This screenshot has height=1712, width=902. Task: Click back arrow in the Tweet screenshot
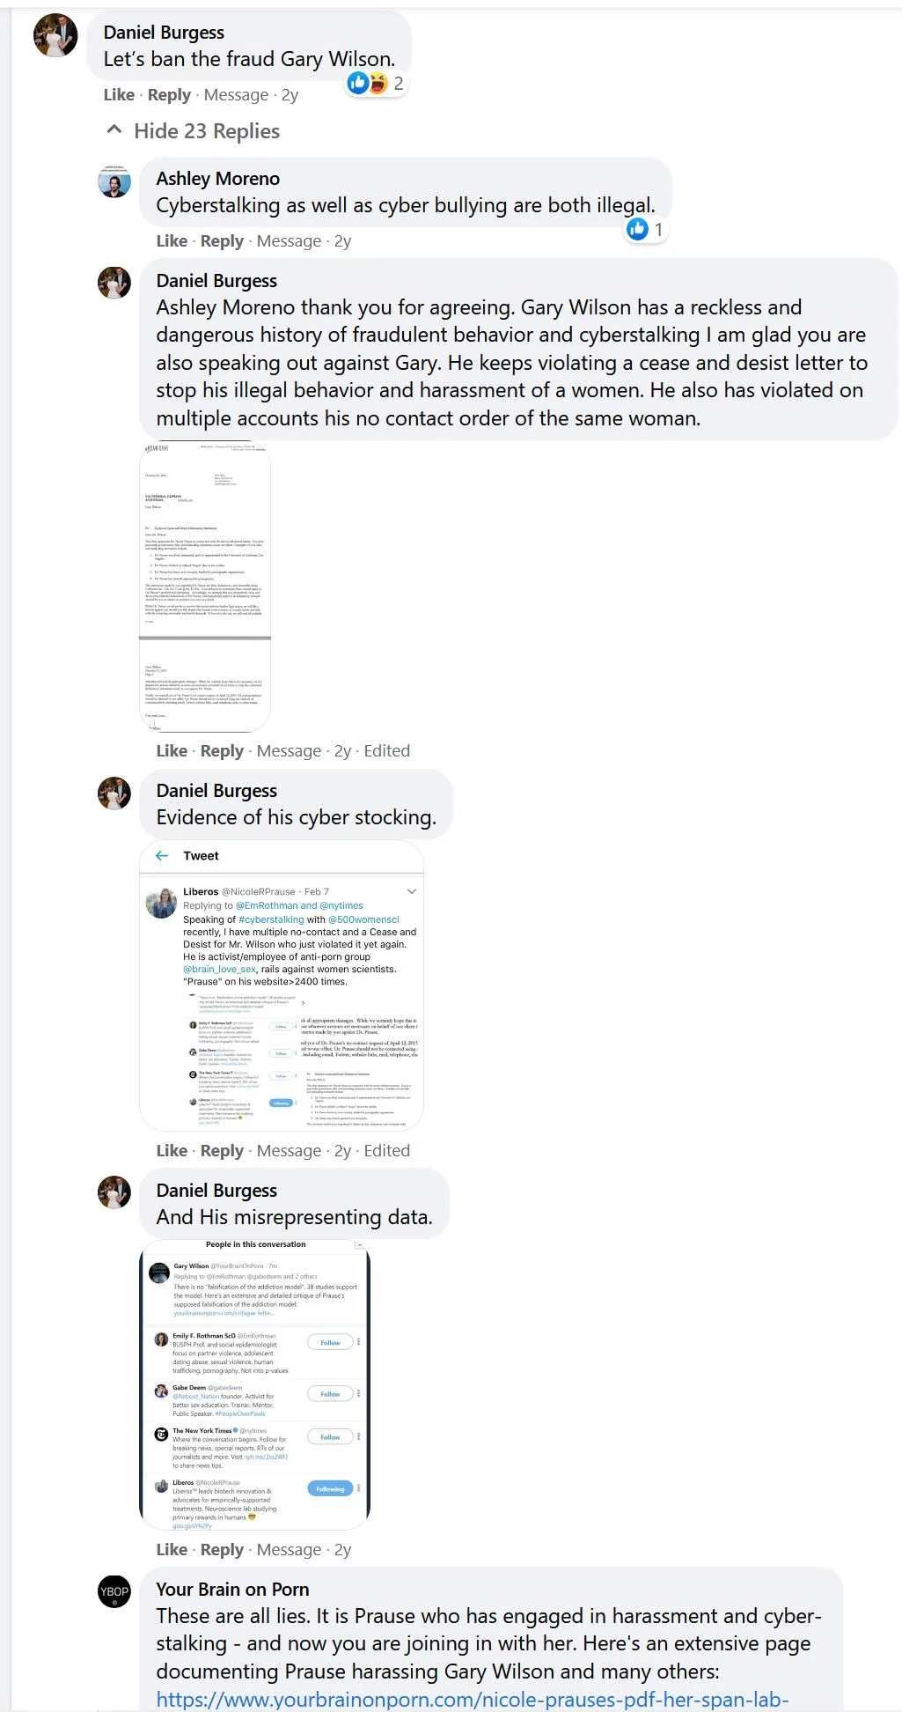tap(162, 855)
